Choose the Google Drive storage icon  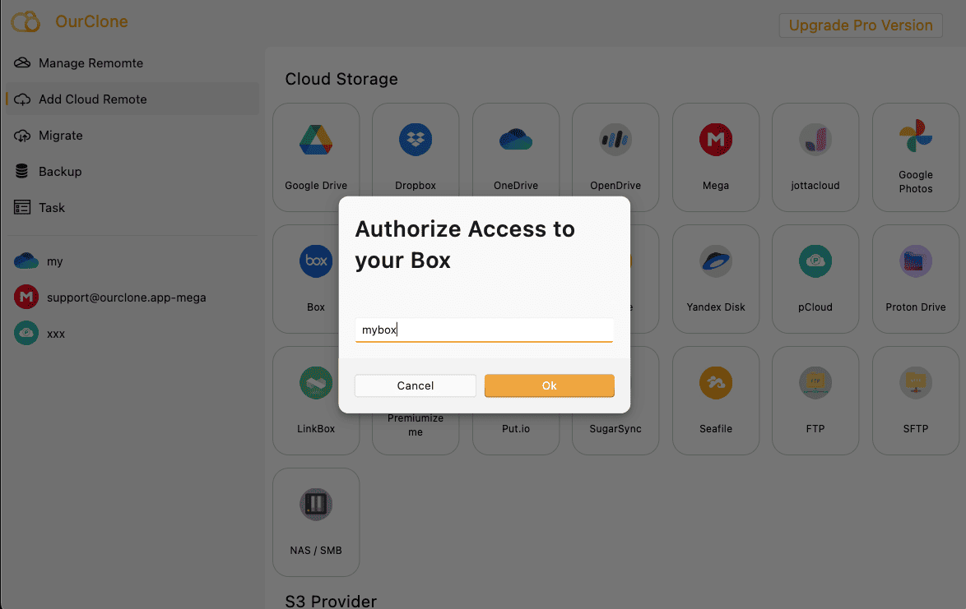[316, 140]
